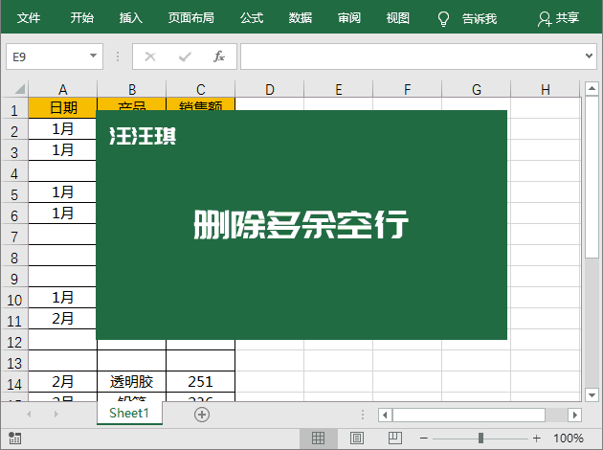603x450 pixels.
Task: Click the horizontal scrollbar right arrow
Action: click(575, 415)
